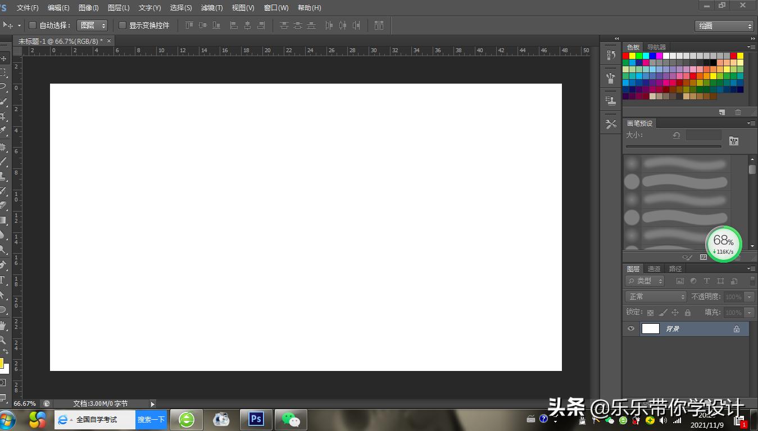Open the 正常 blend mode dropdown

pos(656,296)
